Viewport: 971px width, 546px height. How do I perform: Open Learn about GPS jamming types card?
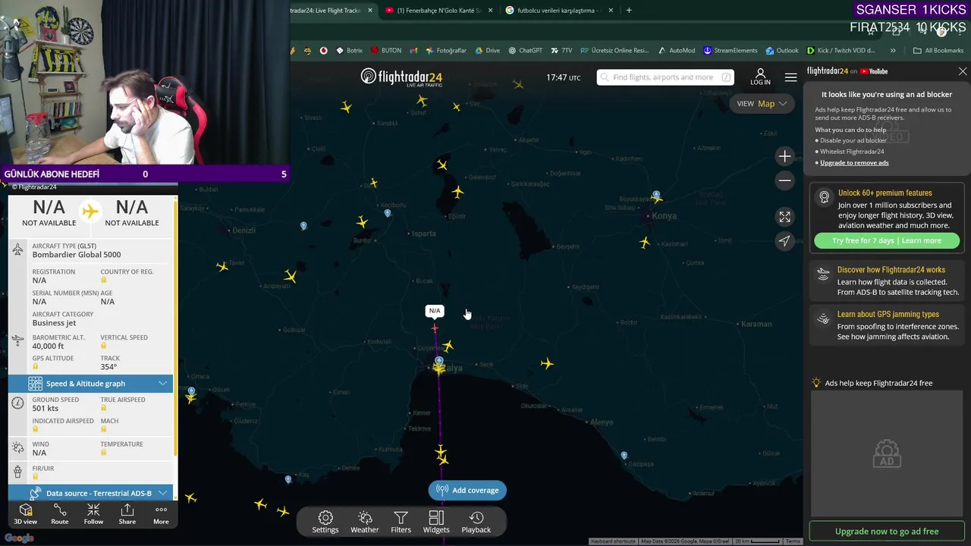[x=886, y=325]
